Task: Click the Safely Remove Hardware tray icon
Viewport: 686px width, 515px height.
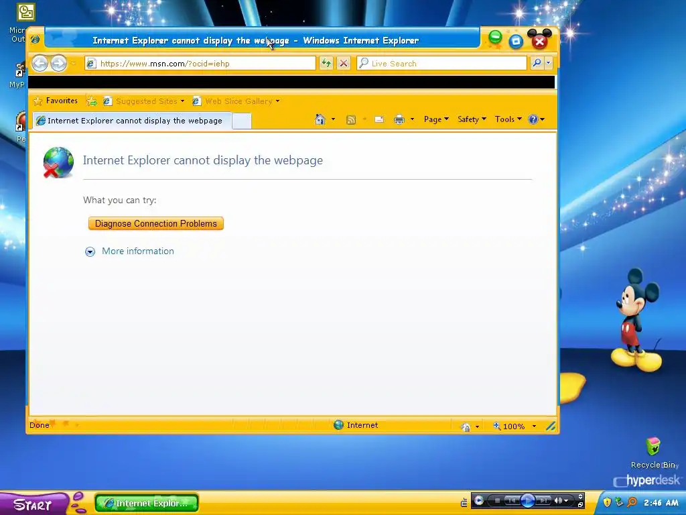Action: (619, 502)
